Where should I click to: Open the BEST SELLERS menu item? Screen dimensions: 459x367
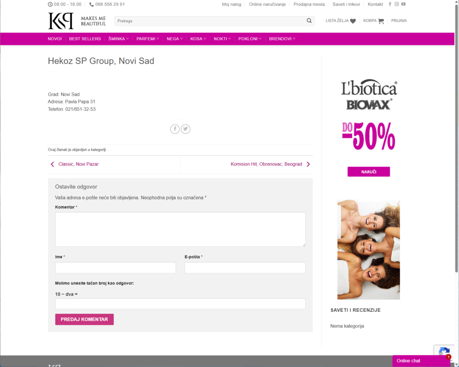85,39
